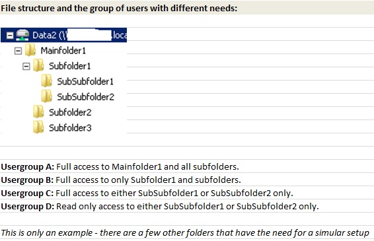Click the Usergroup A description line
Screen dimensions: 374x241
pyautogui.click(x=120, y=166)
